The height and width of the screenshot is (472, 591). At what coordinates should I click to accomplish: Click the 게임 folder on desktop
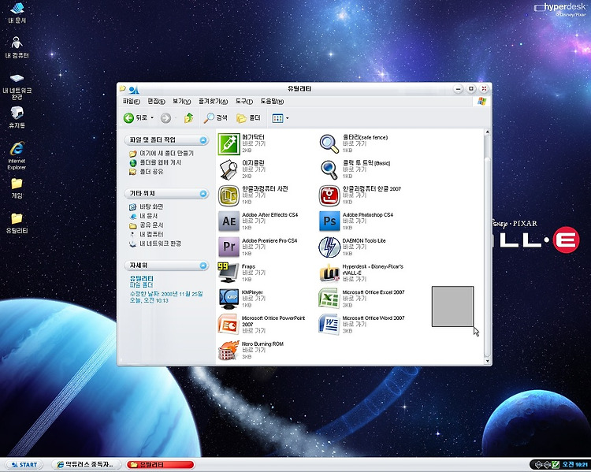point(17,188)
